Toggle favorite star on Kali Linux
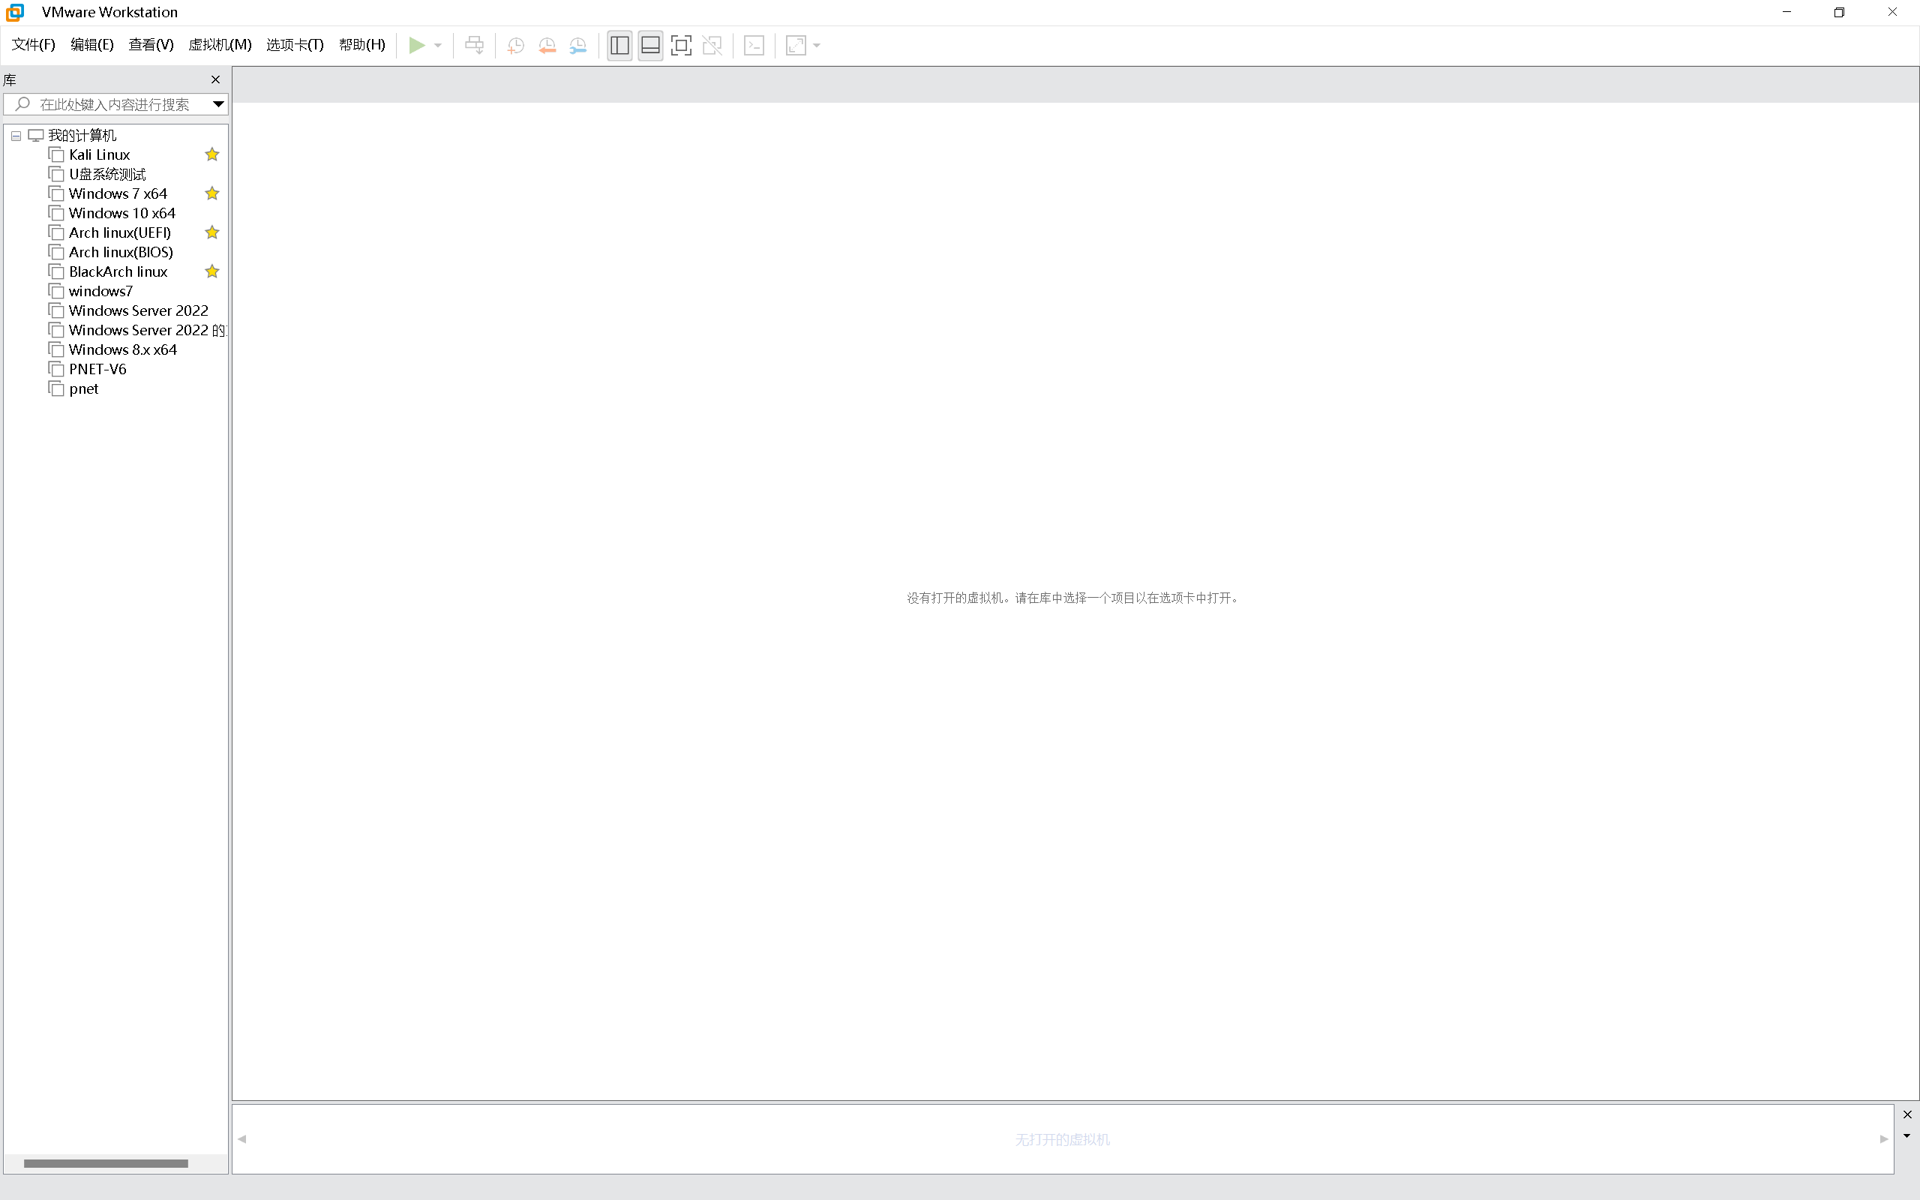 coord(211,154)
